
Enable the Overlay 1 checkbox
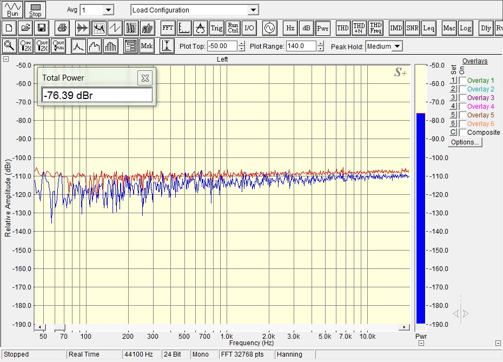[x=462, y=81]
